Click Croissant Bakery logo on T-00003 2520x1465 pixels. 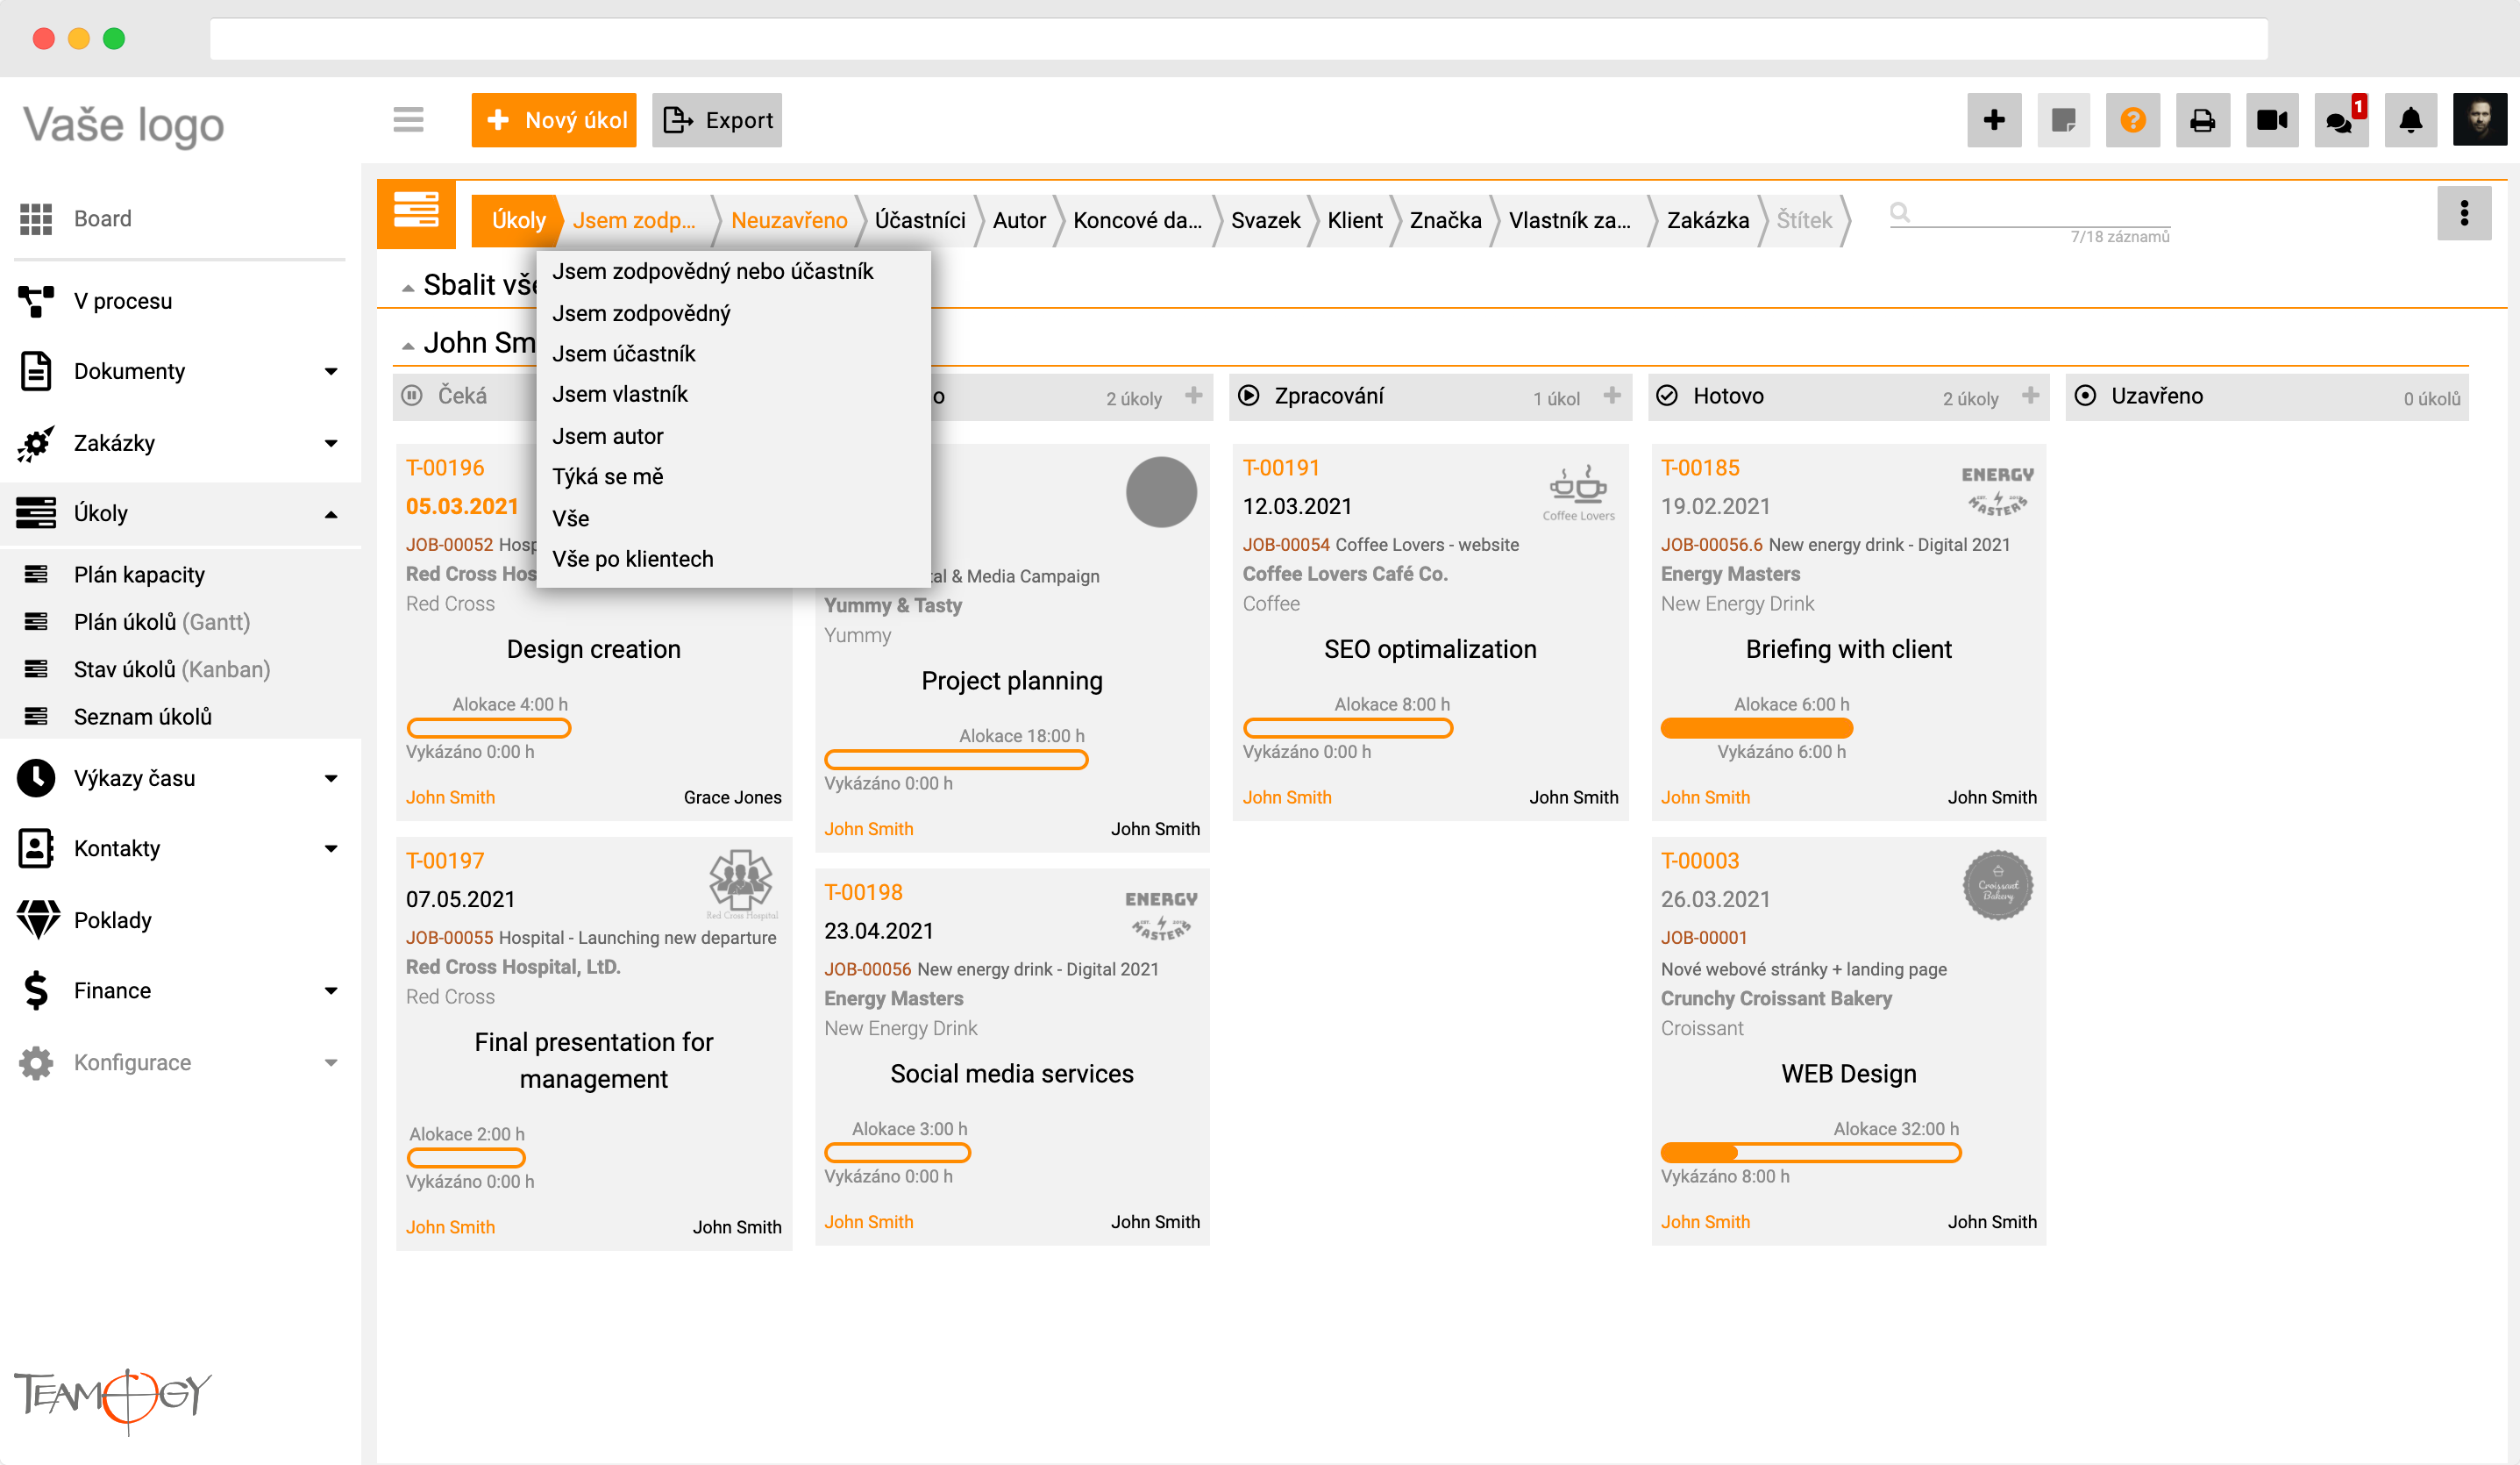pos(1998,886)
